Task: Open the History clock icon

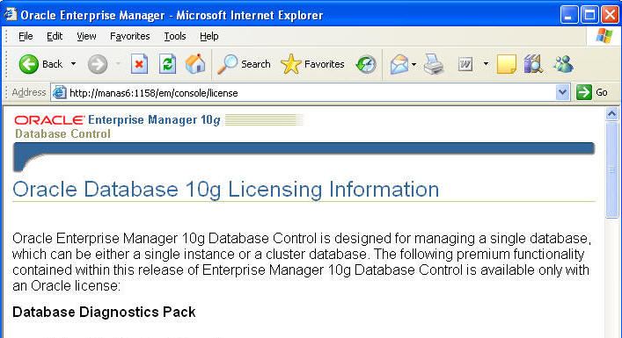Action: [x=366, y=64]
